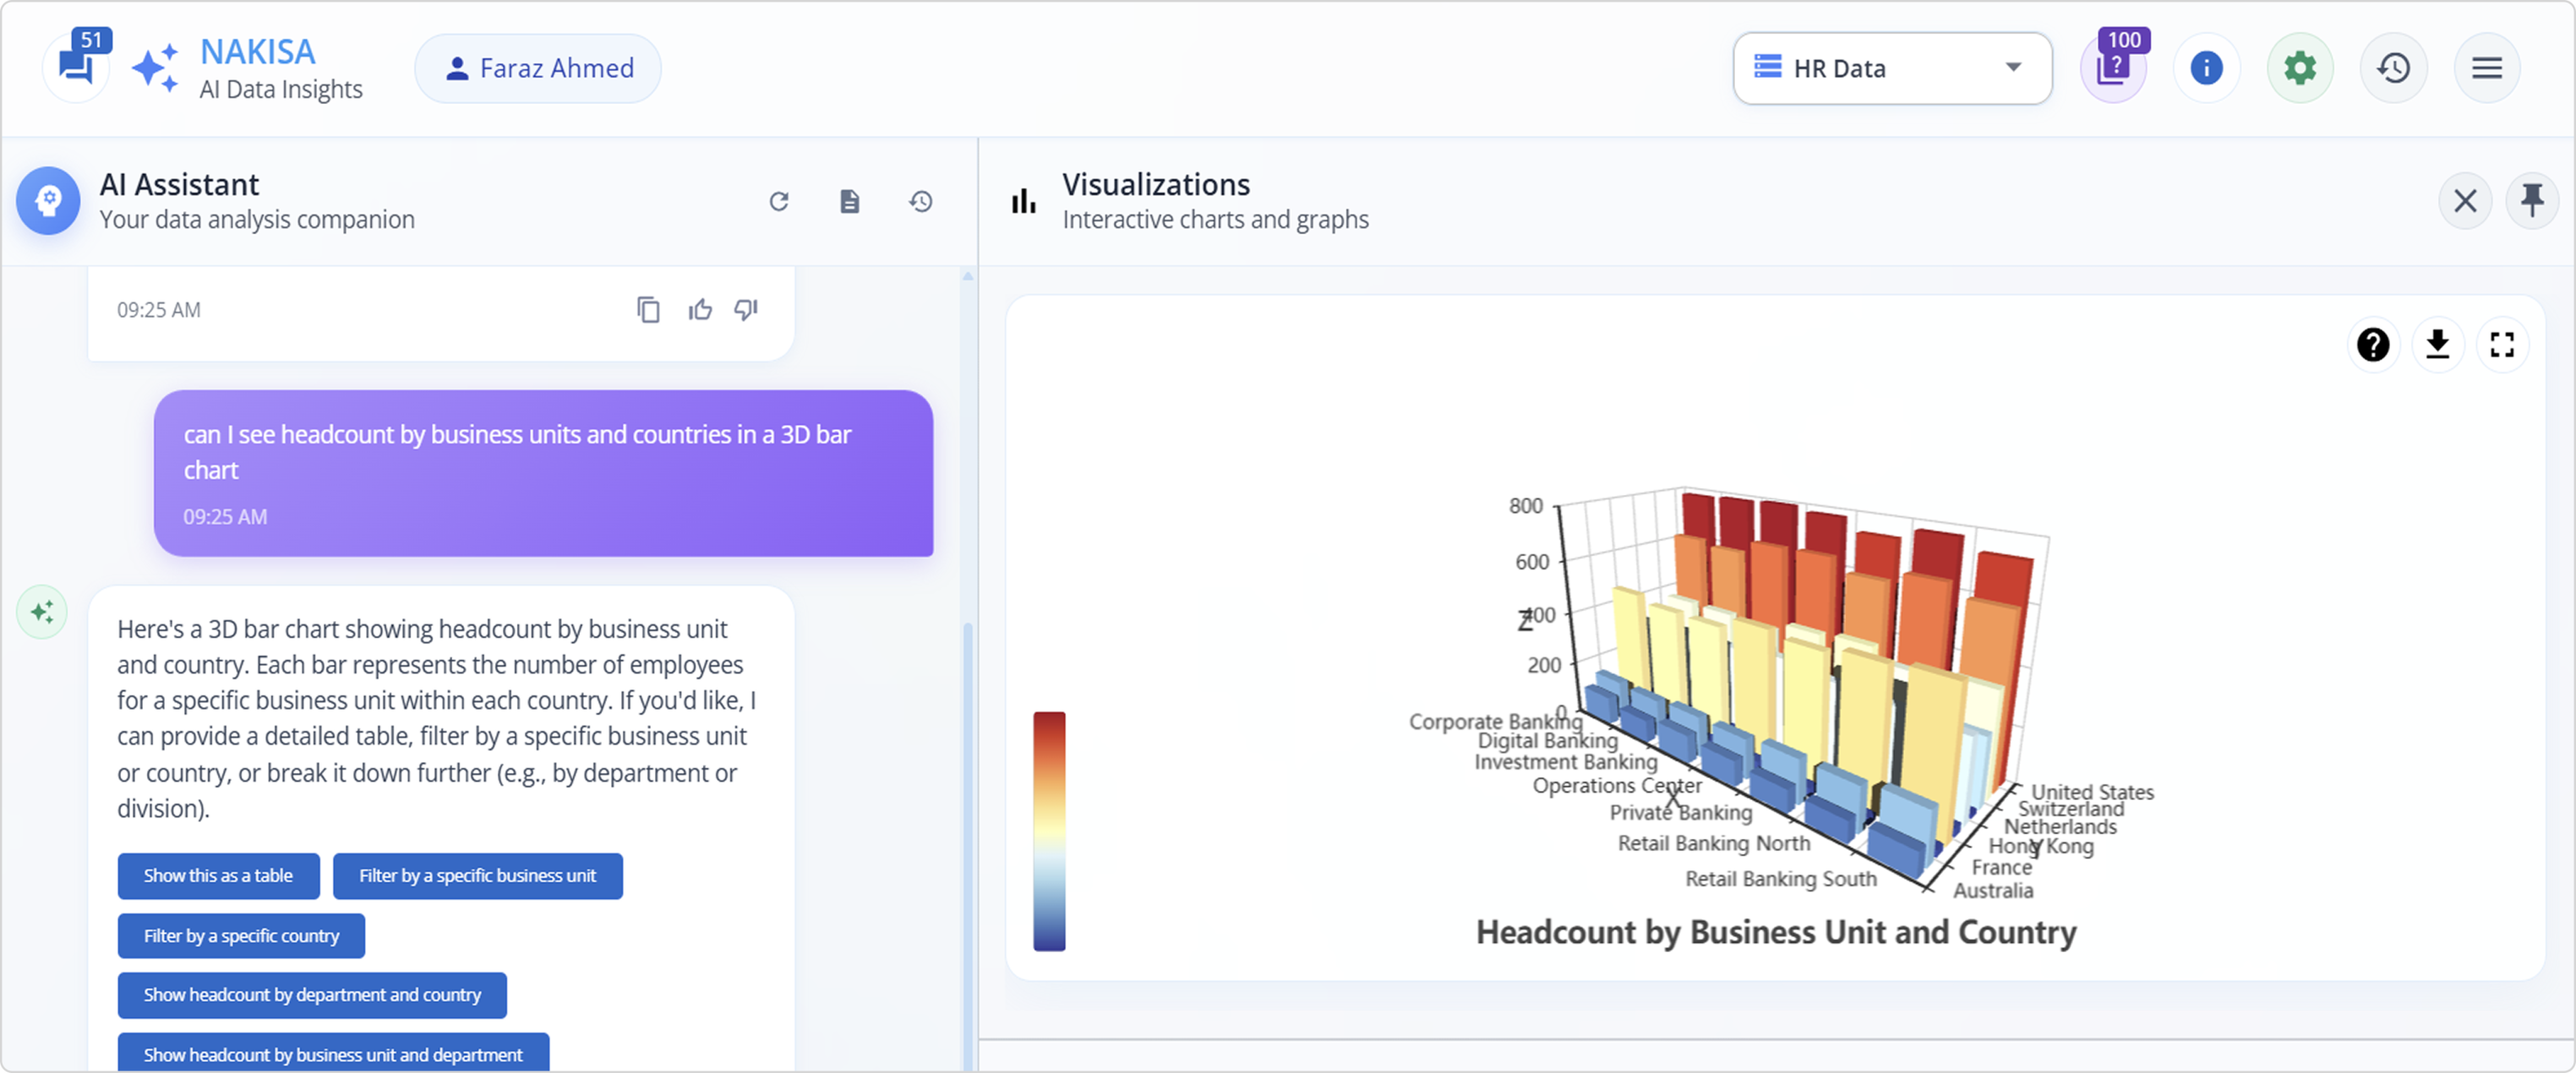Click Show this as a table
The image size is (2576, 1073).
tap(218, 876)
